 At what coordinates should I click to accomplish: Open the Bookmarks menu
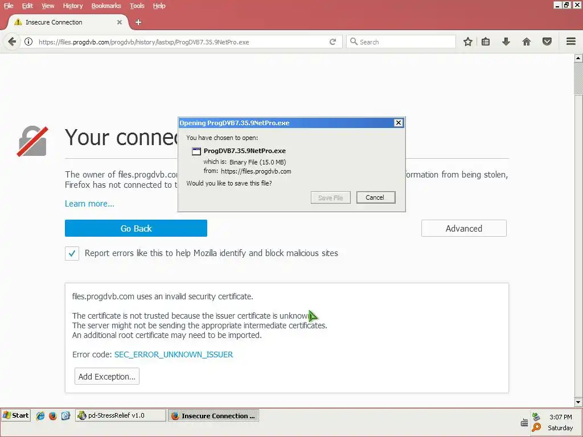pyautogui.click(x=106, y=6)
